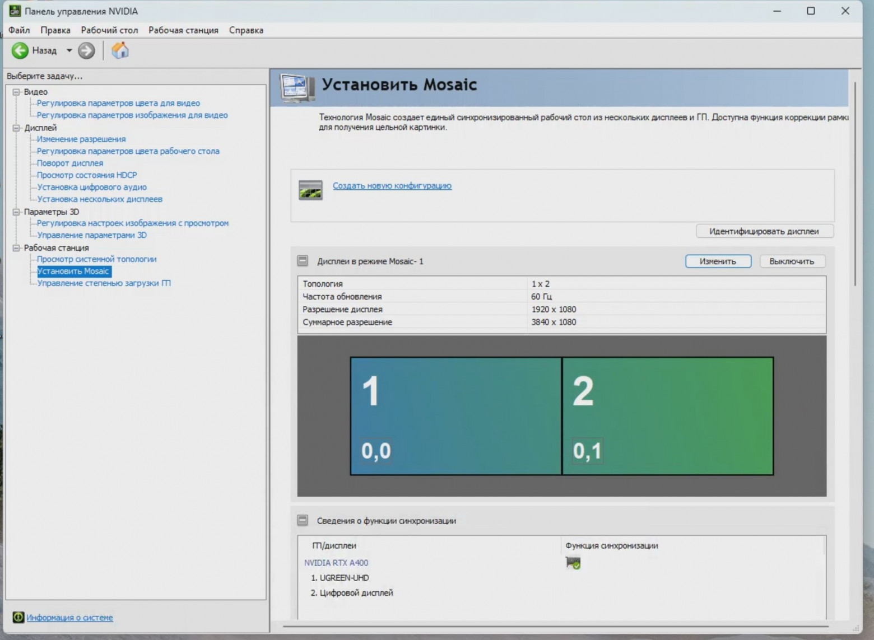Click the sync capability icon for RTX A400
This screenshot has height=640, width=874.
tap(573, 563)
